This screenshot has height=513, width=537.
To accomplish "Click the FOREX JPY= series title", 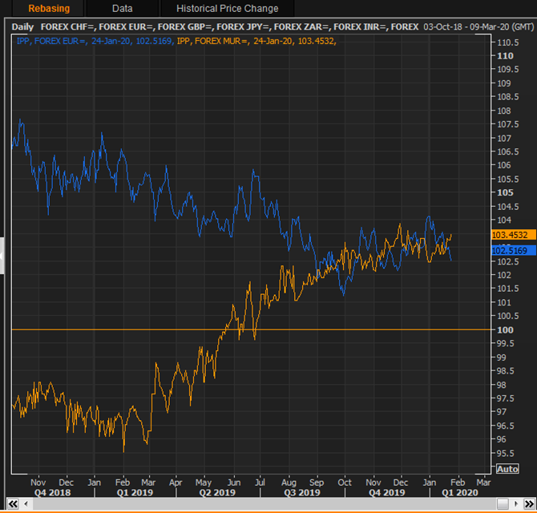I will tap(244, 26).
